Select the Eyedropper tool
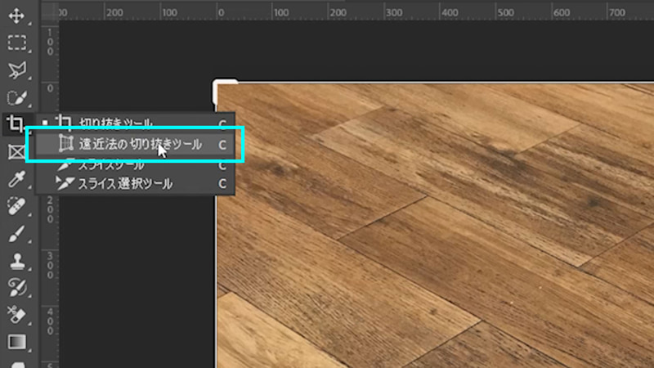654x368 pixels. coord(16,179)
